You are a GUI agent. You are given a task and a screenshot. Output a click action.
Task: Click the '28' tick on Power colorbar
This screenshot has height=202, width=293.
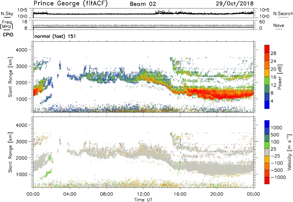coord(273,53)
